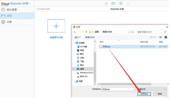Screen dimensions: 171x101
Task: Close the 打开 file dialog
Action: click(x=167, y=27)
